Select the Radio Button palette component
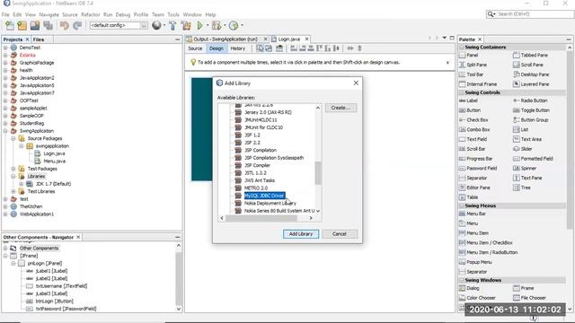Image resolution: width=575 pixels, height=323 pixels. (530, 100)
